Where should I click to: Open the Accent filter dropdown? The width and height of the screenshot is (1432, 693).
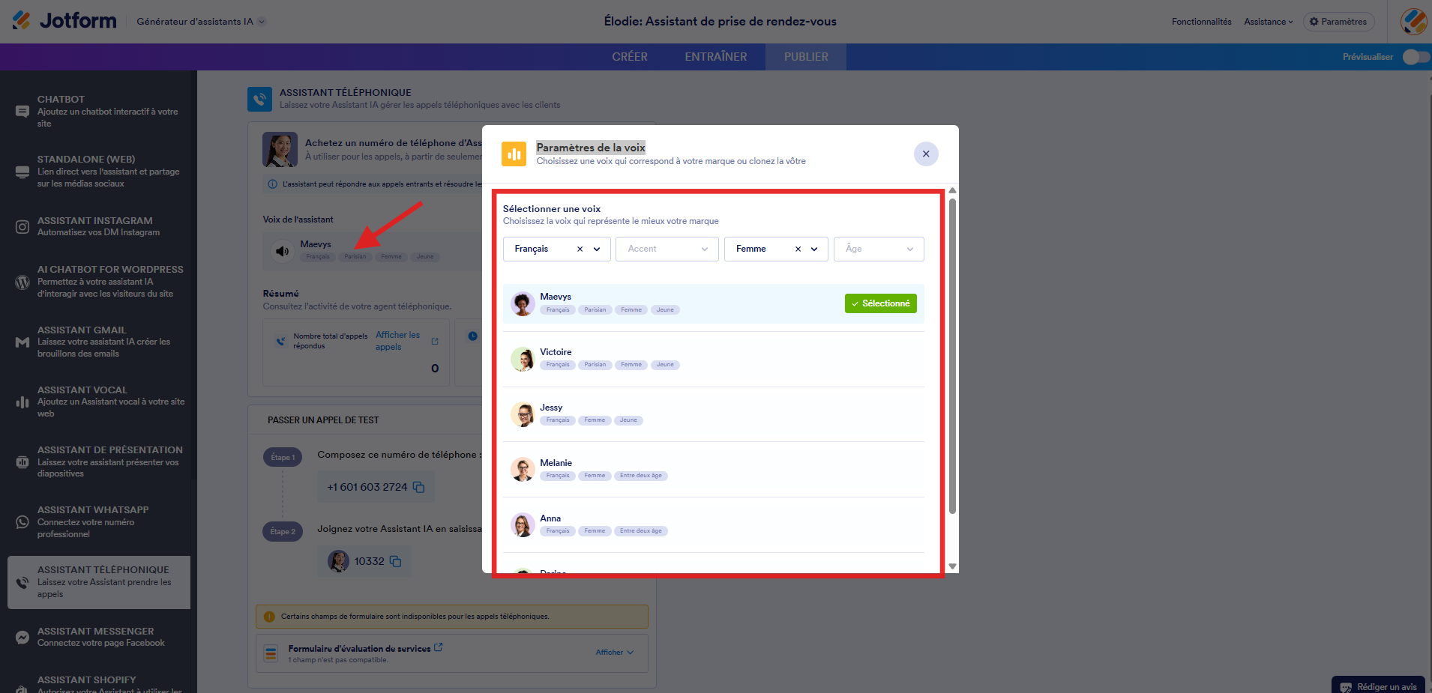tap(667, 249)
